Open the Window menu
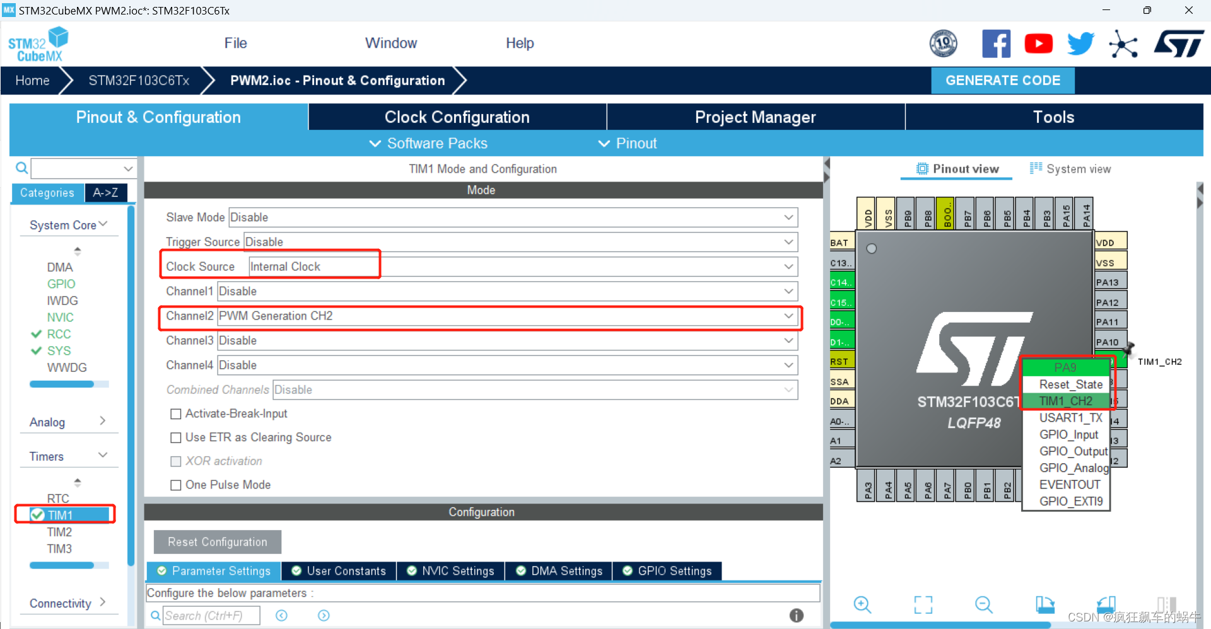The width and height of the screenshot is (1211, 629). click(x=391, y=43)
